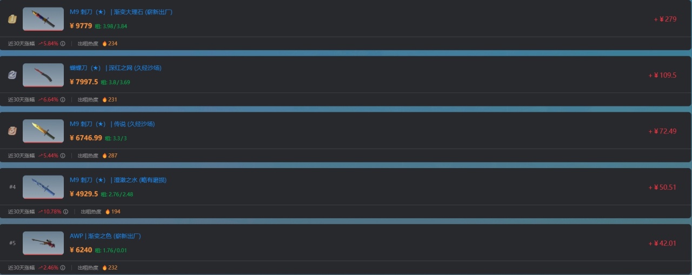
Task: Click the flame icon next to 287
Action: [105, 156]
